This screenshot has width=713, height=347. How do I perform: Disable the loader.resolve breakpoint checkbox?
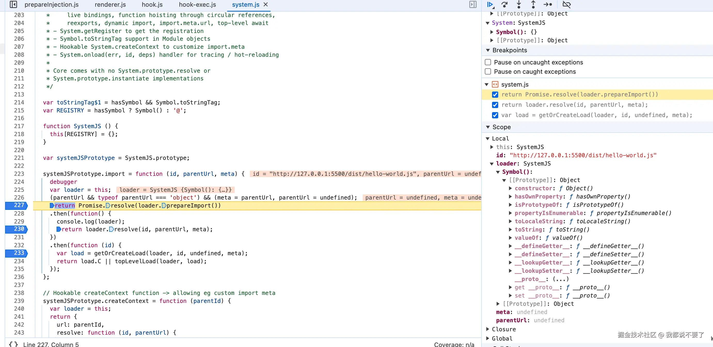[x=495, y=105]
